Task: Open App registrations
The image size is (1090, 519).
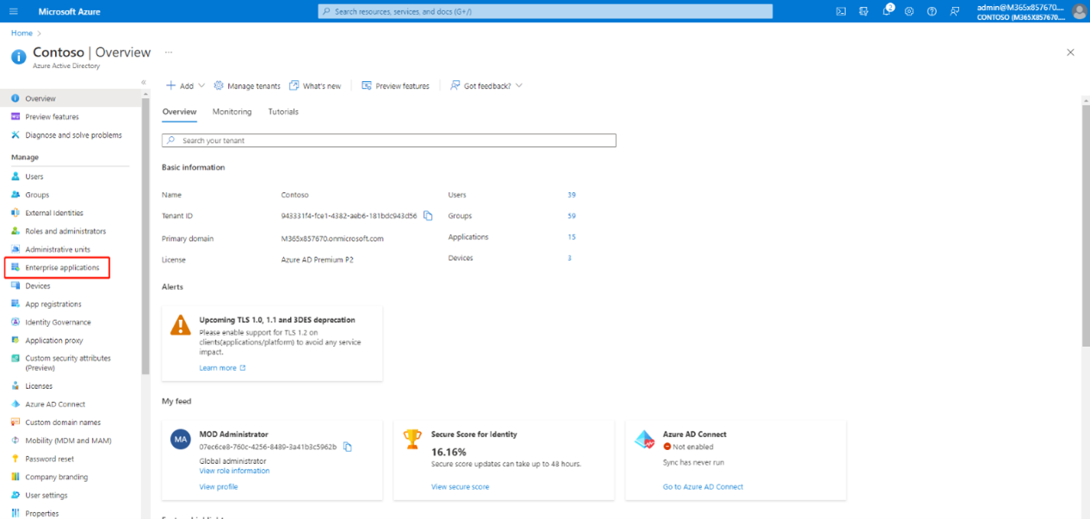Action: [x=53, y=304]
